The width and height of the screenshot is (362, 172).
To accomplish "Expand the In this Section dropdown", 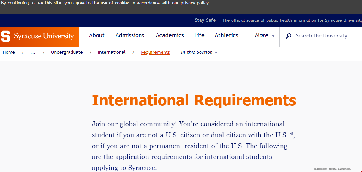I will tap(199, 52).
